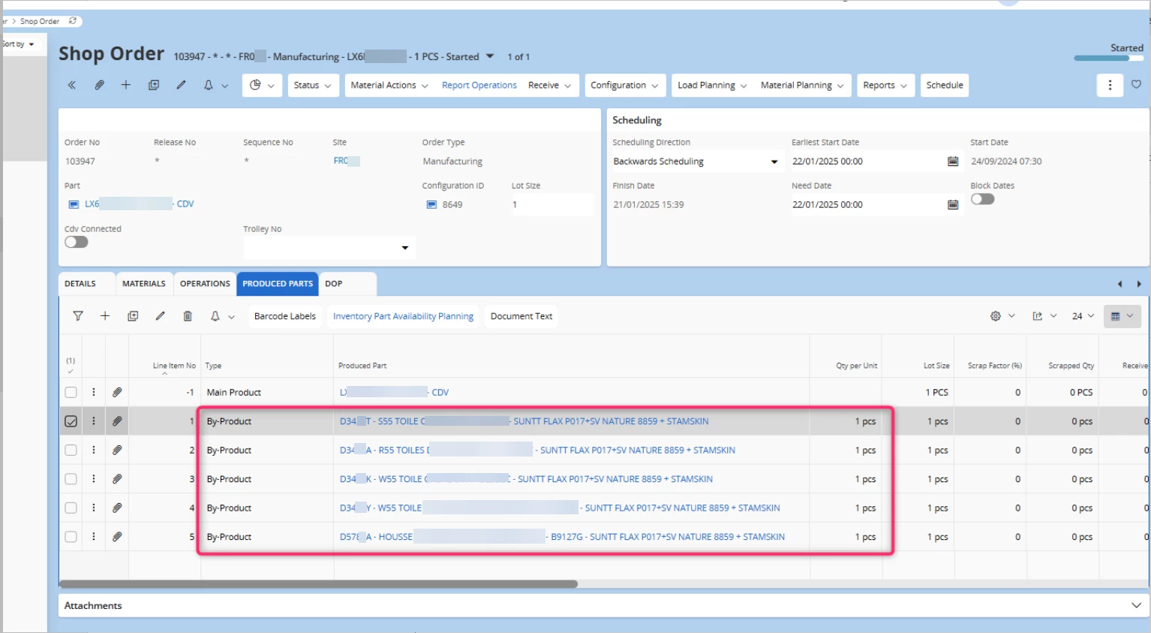Image resolution: width=1151 pixels, height=633 pixels.
Task: Edit shop order using header pencil icon
Action: 181,86
